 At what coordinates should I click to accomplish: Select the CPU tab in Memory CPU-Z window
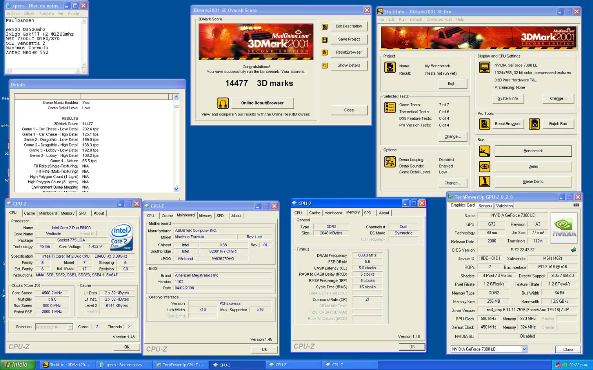[298, 213]
